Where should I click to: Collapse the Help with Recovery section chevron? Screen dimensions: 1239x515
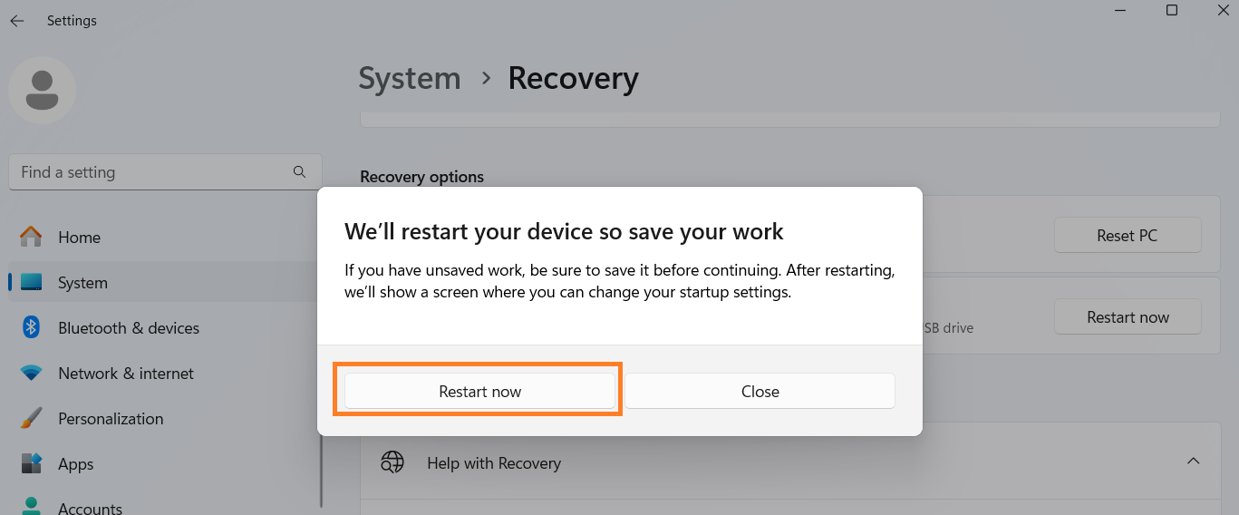pyautogui.click(x=1193, y=462)
